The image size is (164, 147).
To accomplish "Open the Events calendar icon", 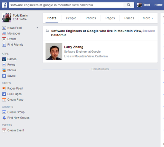I will (4, 39).
